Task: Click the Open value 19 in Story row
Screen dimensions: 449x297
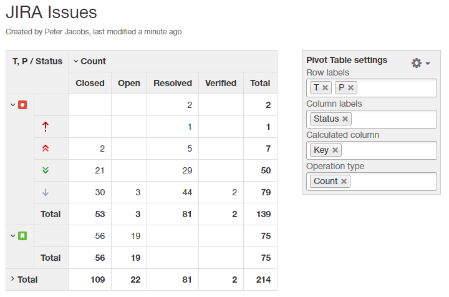Action: coord(136,236)
